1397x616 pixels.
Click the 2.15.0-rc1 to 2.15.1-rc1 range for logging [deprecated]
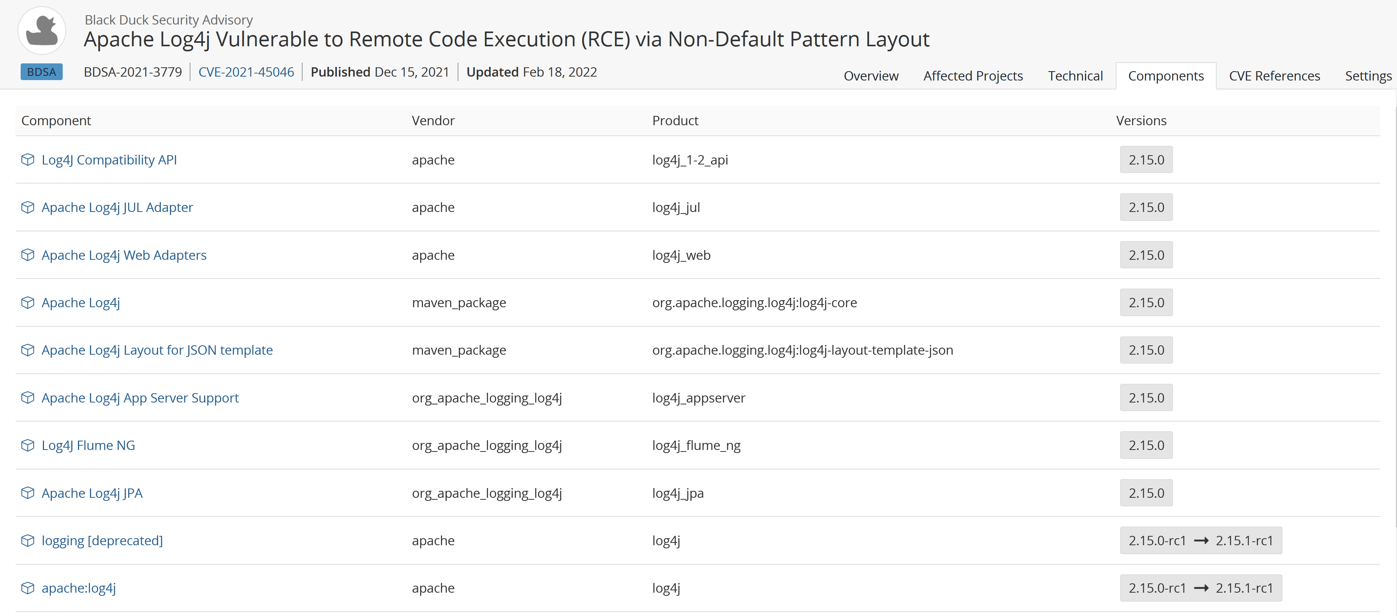1200,541
